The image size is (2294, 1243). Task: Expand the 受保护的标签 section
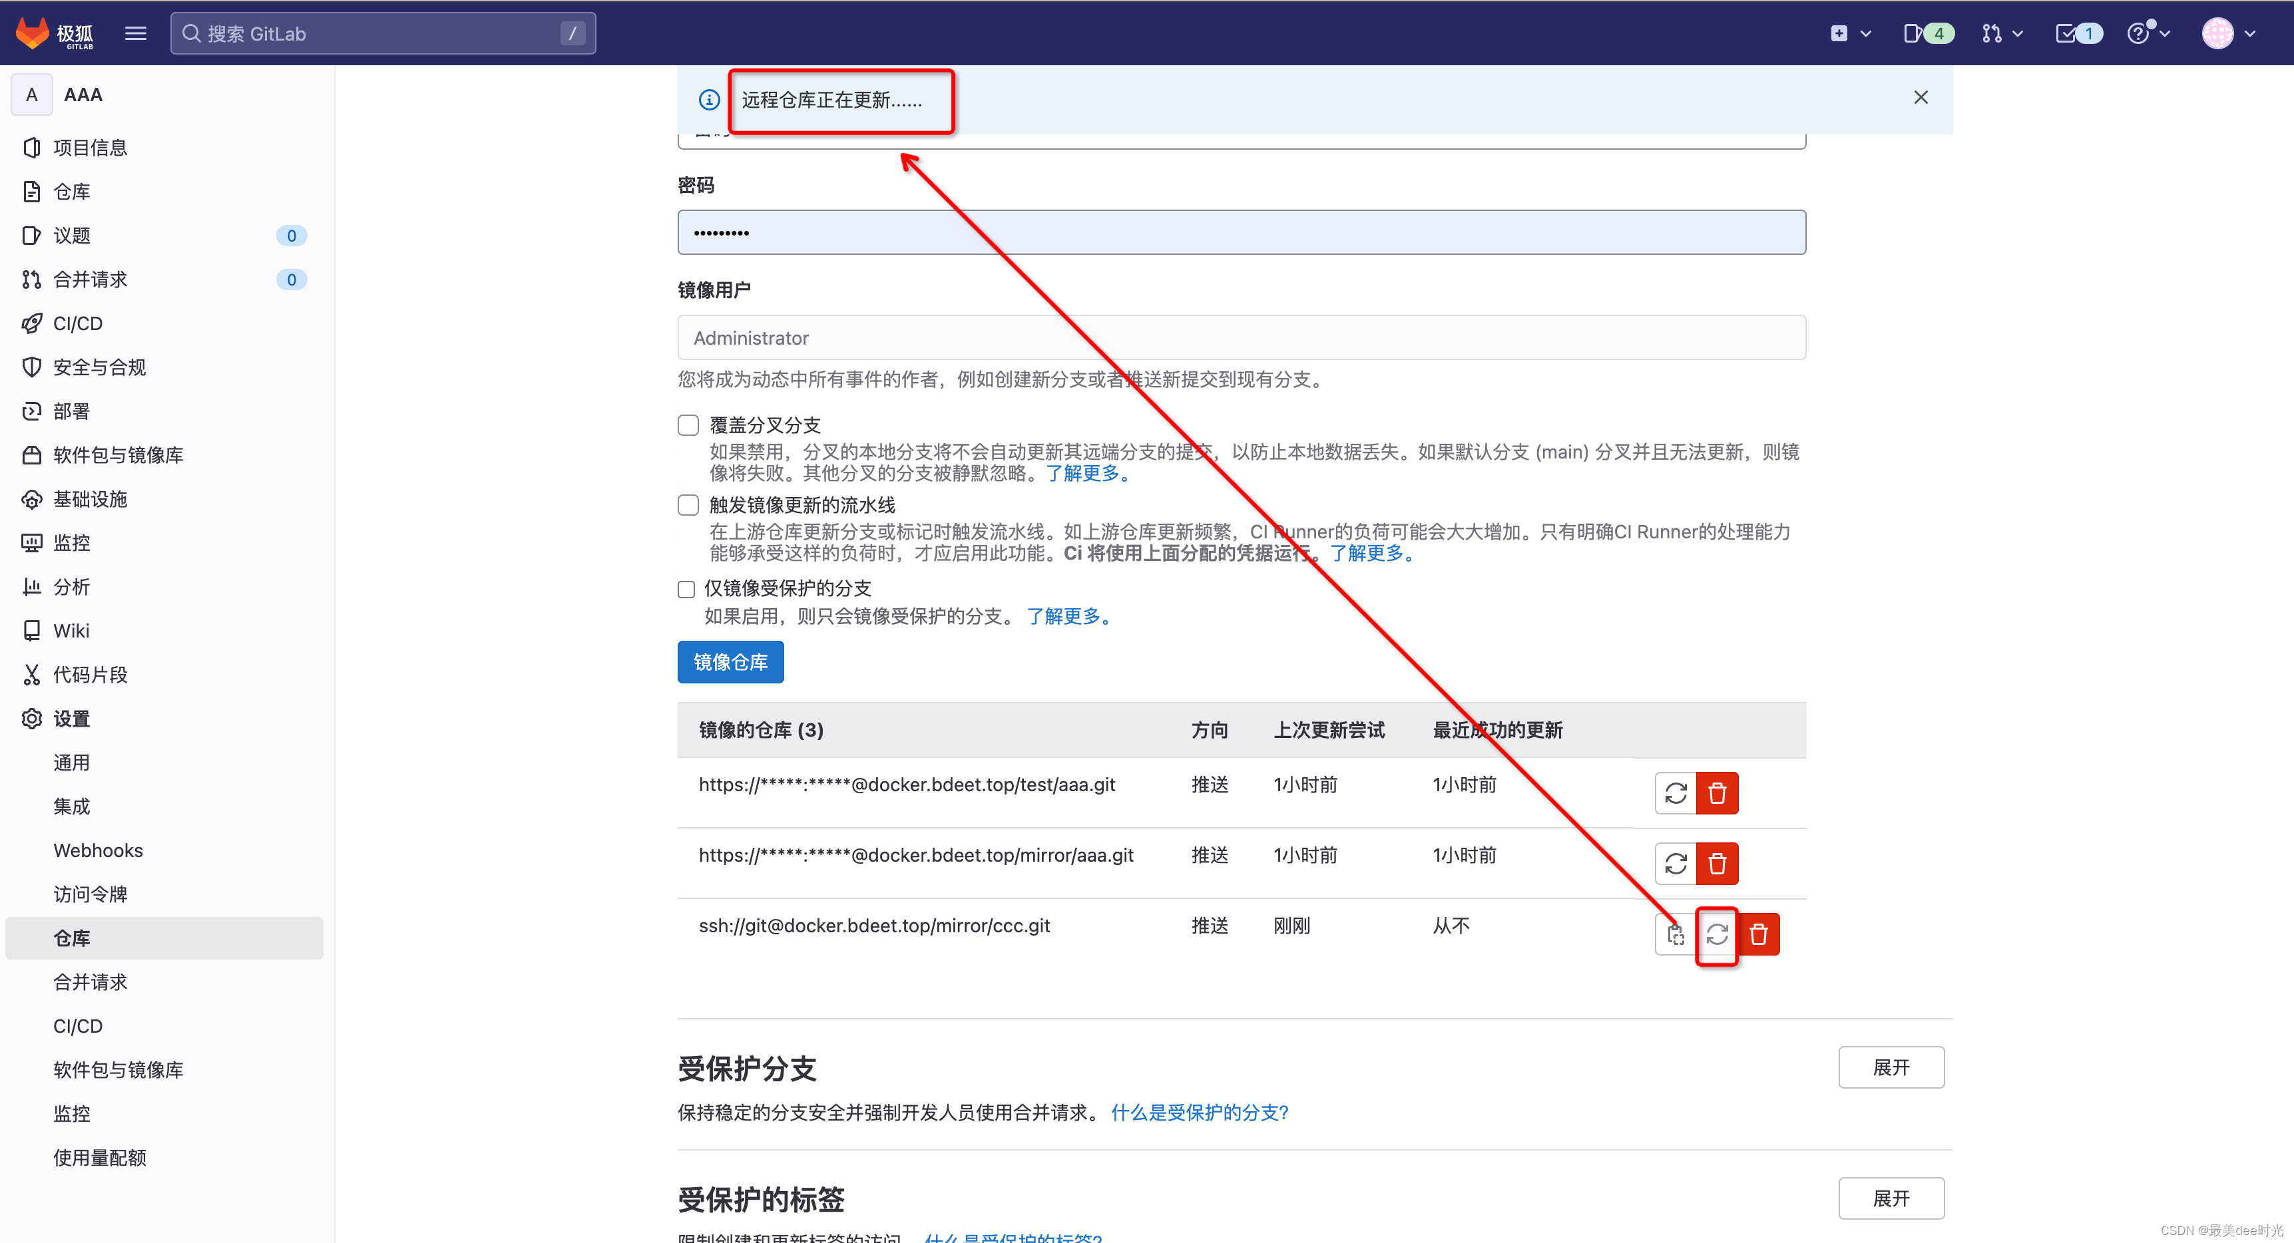[1891, 1198]
